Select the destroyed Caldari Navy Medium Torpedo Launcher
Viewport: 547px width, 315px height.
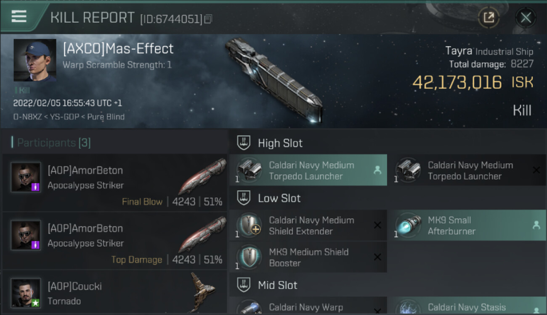coord(467,170)
